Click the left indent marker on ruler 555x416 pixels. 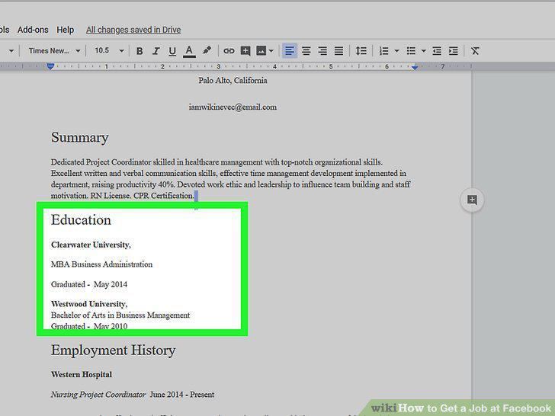[50, 66]
